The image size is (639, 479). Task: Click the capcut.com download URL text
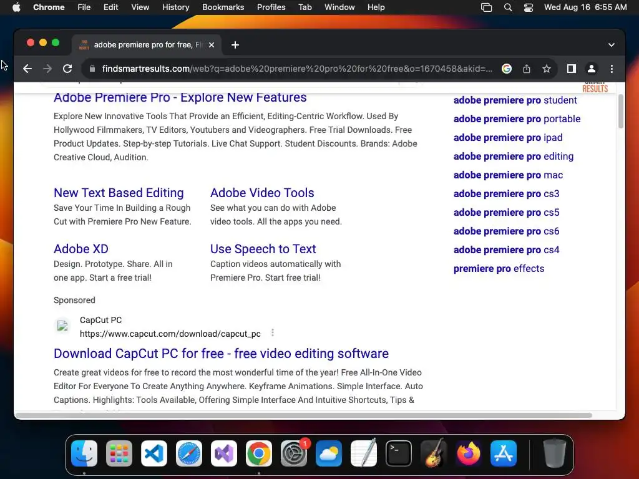point(170,334)
